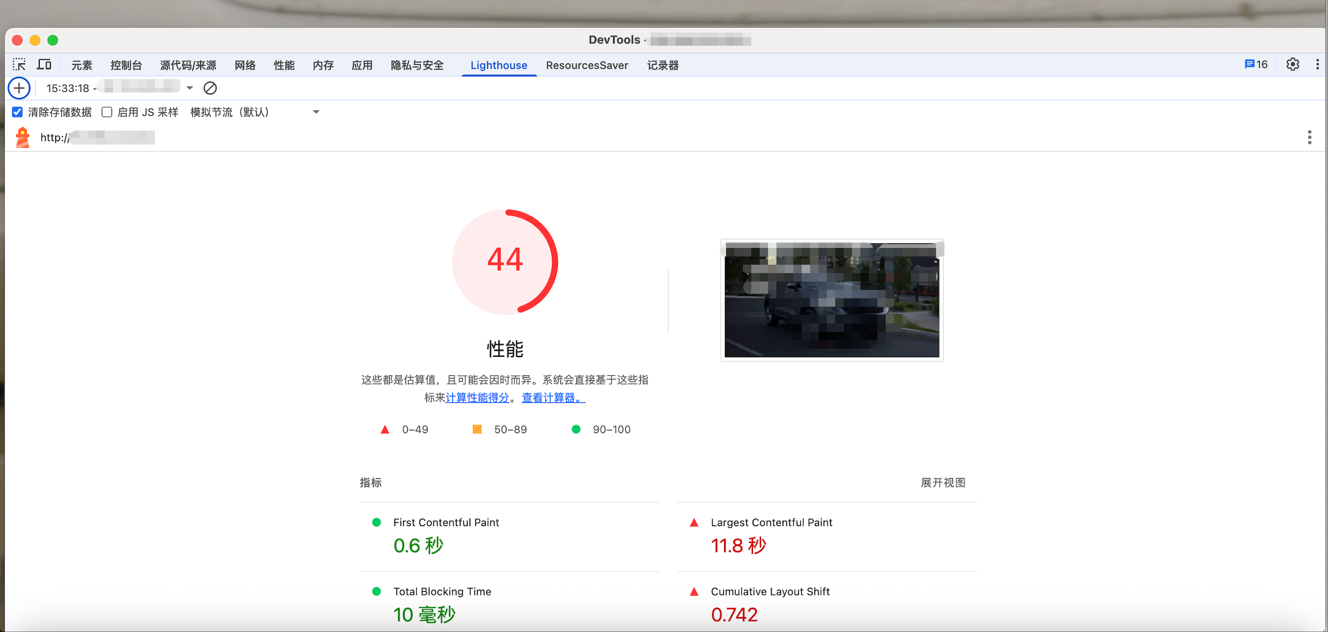Click the performance score gauge 44
Screen dimensions: 1328x632
[x=505, y=261]
